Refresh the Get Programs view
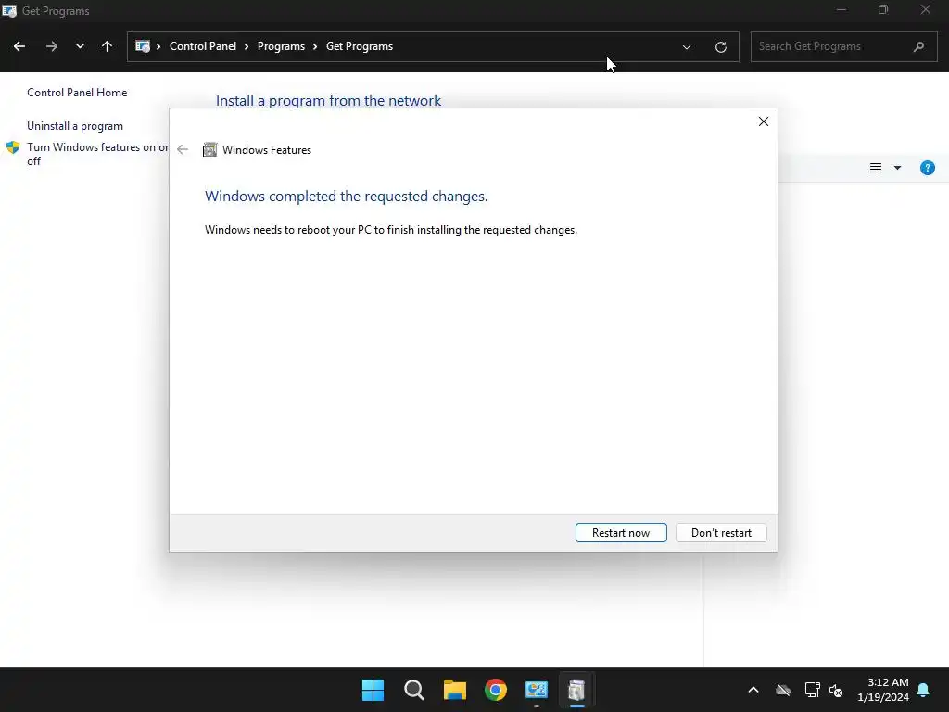 click(720, 47)
